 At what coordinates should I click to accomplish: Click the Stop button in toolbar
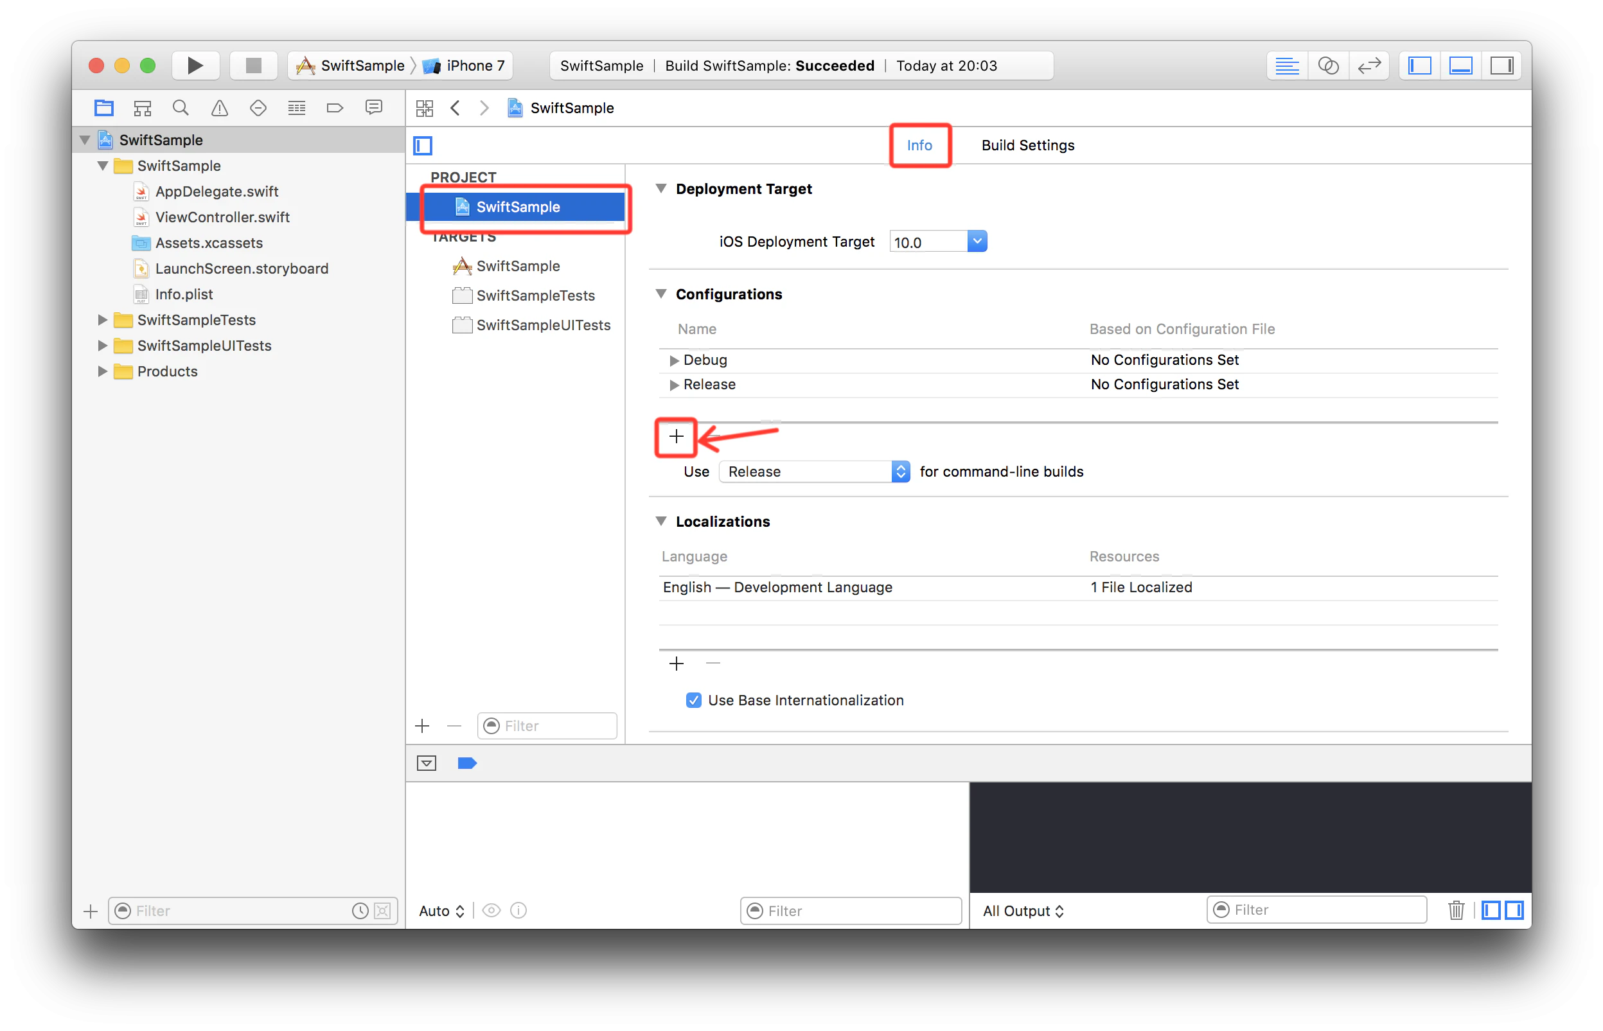point(253,66)
